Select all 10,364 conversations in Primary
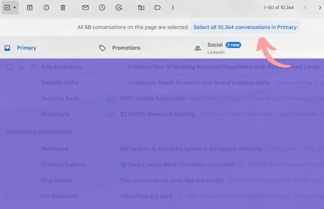Screen dimensions: 324x209 (x=245, y=27)
